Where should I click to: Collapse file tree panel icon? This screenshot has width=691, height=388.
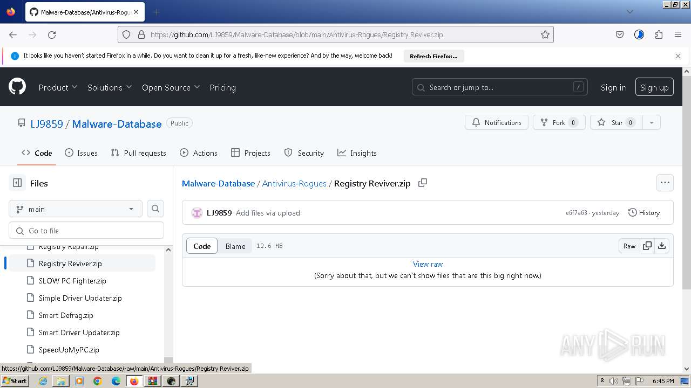(x=17, y=183)
